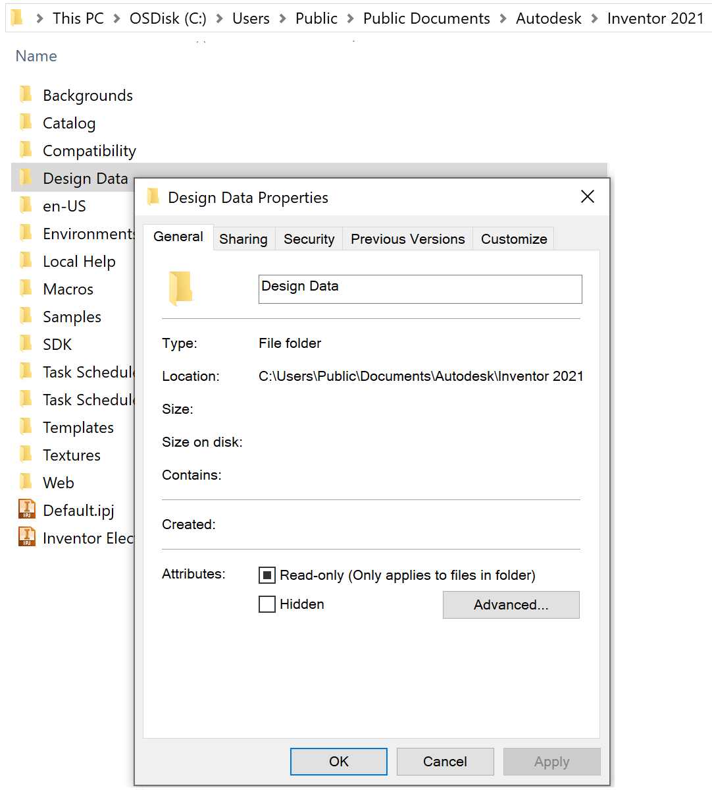712x790 pixels.
Task: Open the Backgrounds folder icon
Action: click(26, 95)
